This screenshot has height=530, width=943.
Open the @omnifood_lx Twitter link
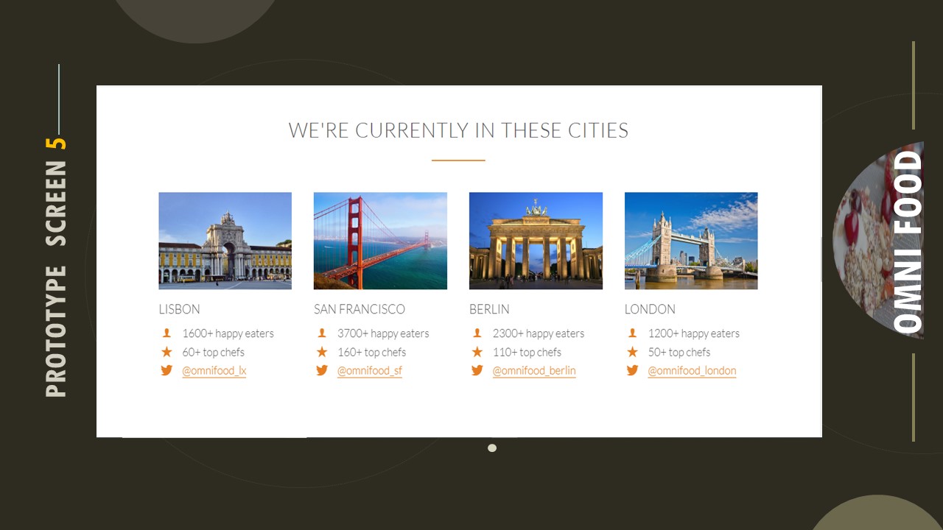[x=214, y=371]
